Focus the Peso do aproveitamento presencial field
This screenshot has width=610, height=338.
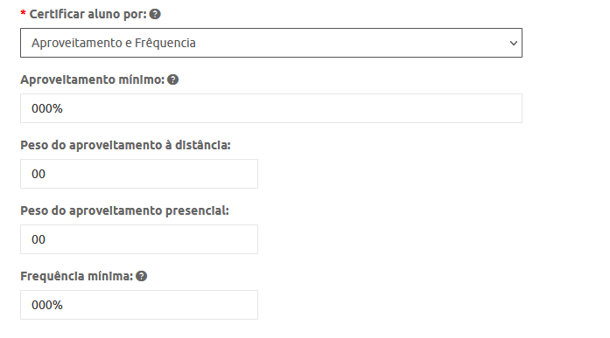coord(139,239)
